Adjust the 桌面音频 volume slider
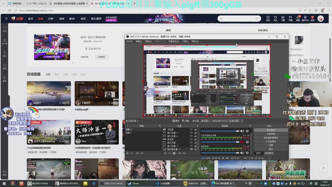The image size is (332, 187). 220,153
